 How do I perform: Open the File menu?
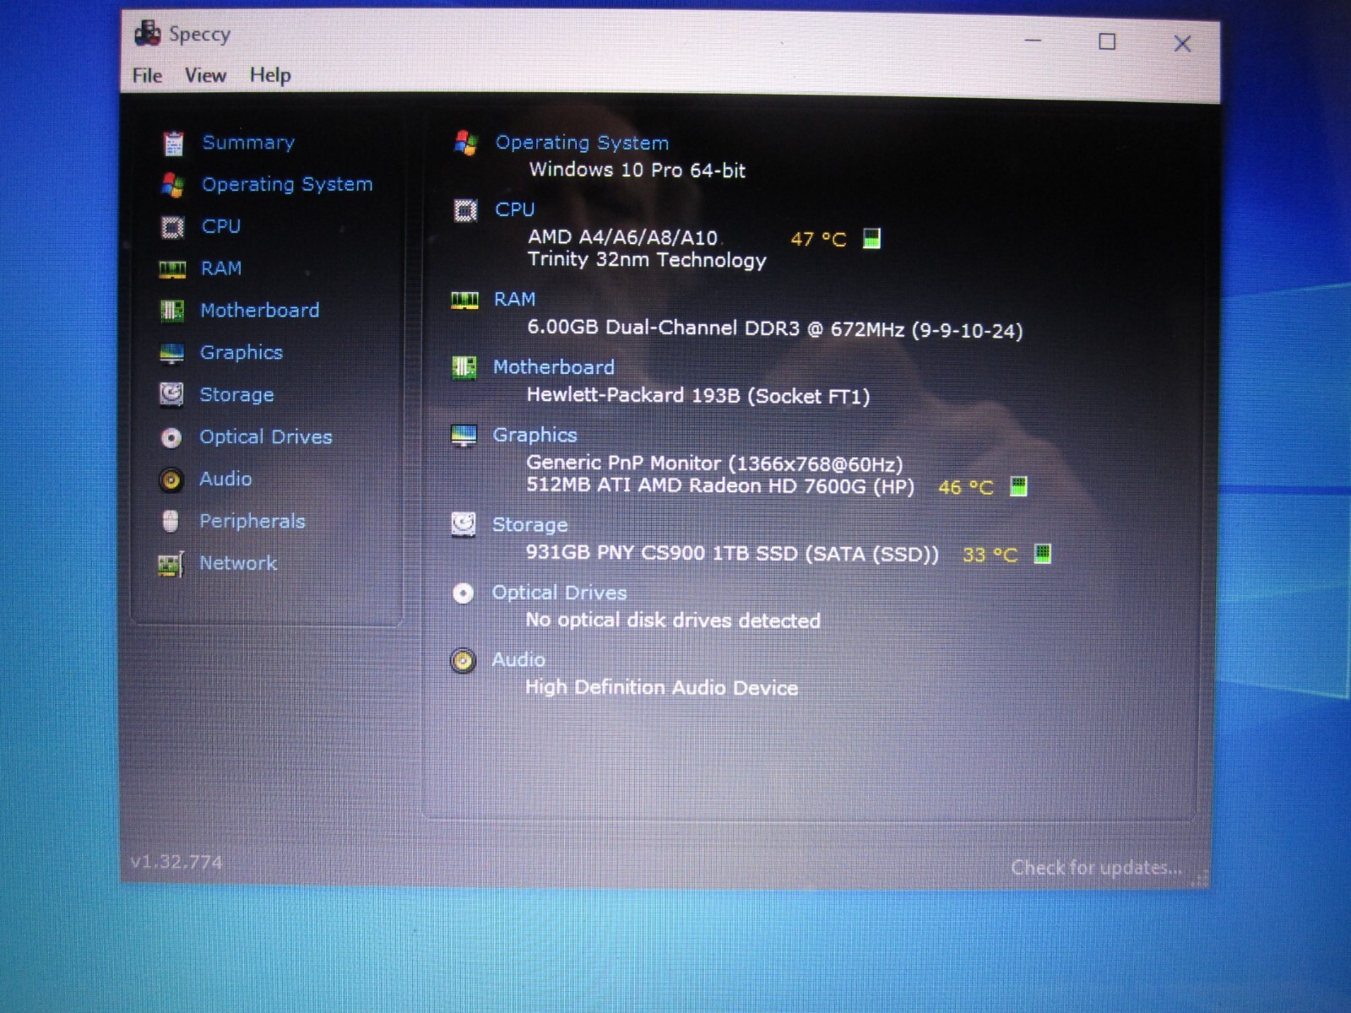click(x=147, y=75)
